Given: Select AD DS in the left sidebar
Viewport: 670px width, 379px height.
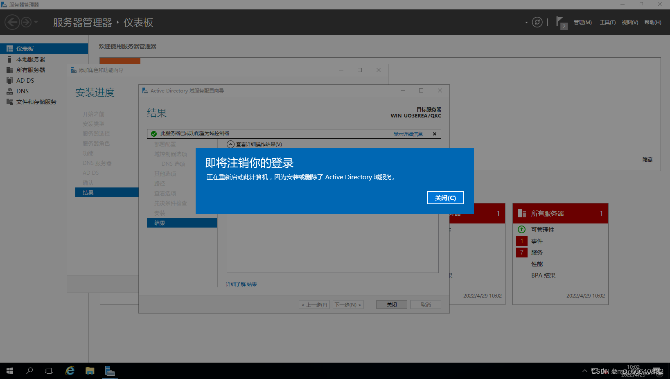Looking at the screenshot, I should click(44, 81).
